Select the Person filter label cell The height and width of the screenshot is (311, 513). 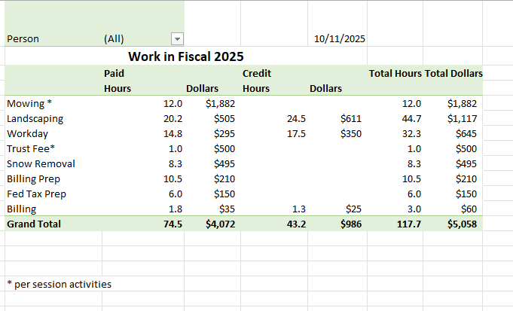click(x=23, y=39)
